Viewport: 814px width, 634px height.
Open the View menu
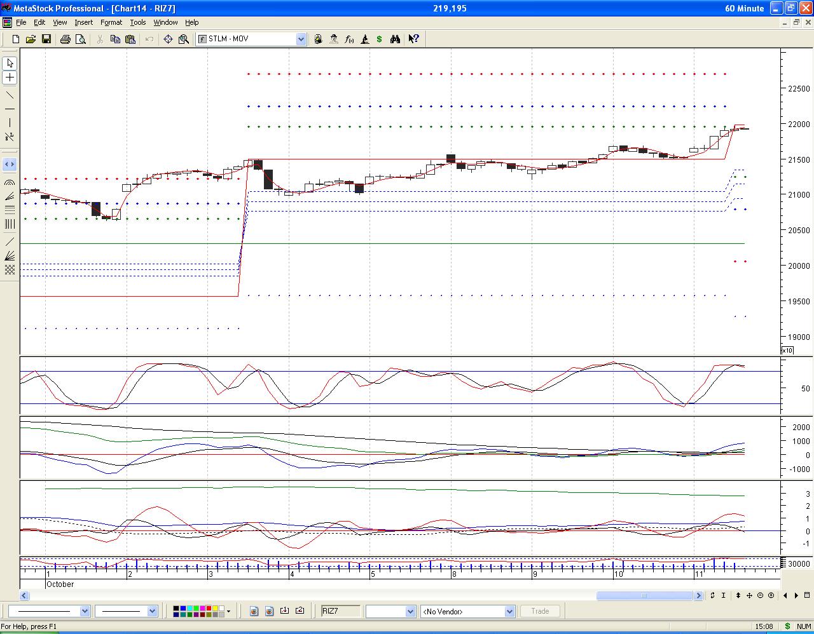60,22
